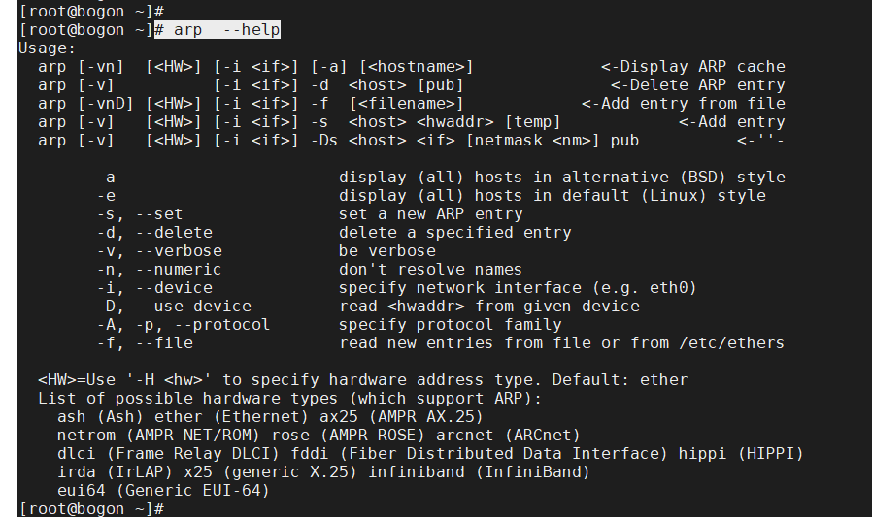Viewport: 872px width, 517px height.
Task: Click the '-A, -p, --protocol' option text
Action: [x=183, y=325]
